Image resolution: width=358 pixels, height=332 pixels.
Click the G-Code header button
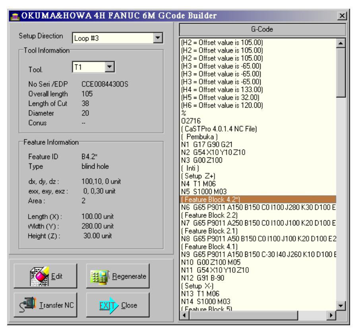(262, 29)
